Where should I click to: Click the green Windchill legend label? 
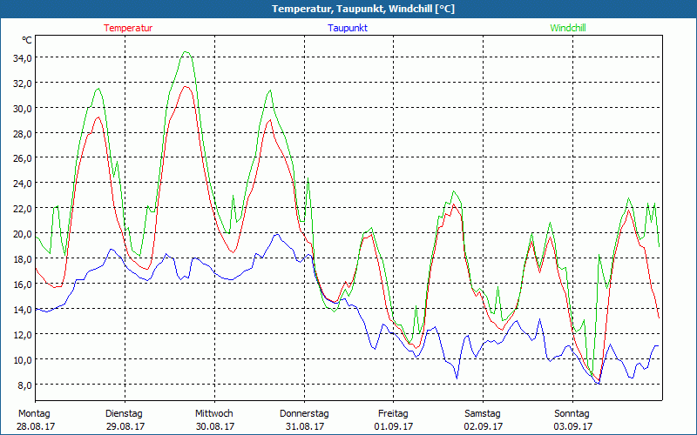[568, 28]
